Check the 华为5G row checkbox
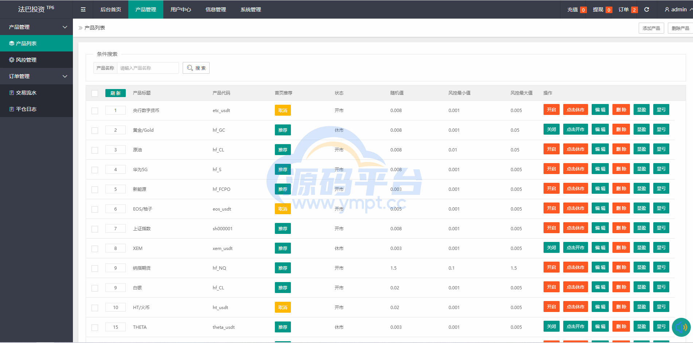The height and width of the screenshot is (343, 693). 95,170
